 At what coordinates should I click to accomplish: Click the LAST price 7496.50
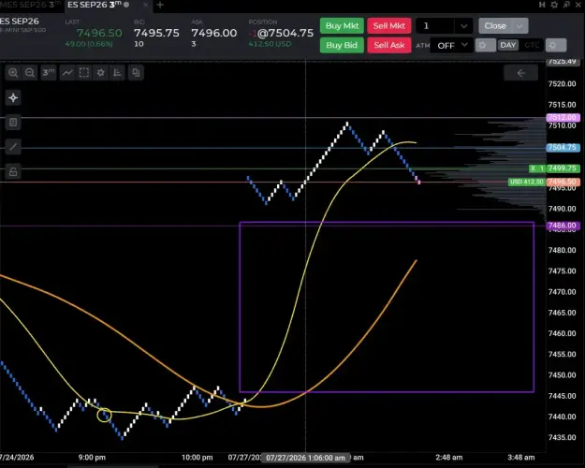[99, 33]
